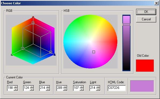Increase the Hue value with up arrow
This screenshot has height=99, width=160.
tap(65, 87)
